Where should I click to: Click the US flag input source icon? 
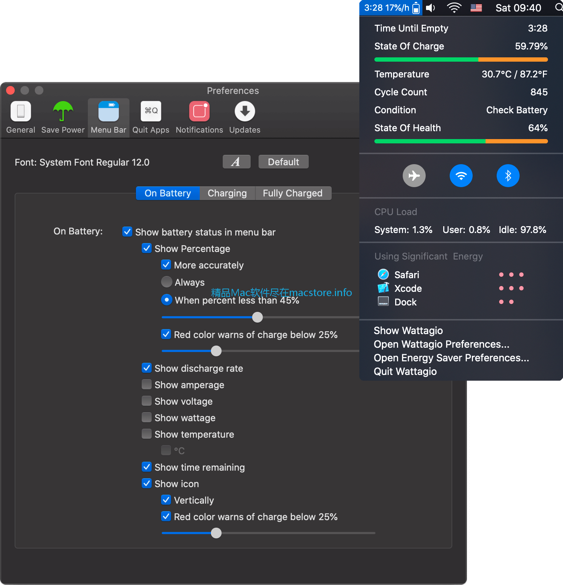476,8
